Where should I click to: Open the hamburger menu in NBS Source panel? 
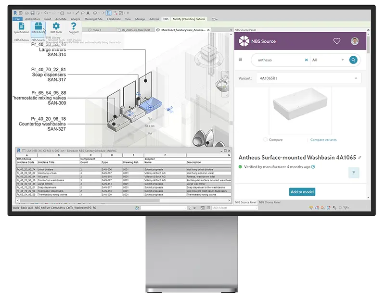click(240, 60)
